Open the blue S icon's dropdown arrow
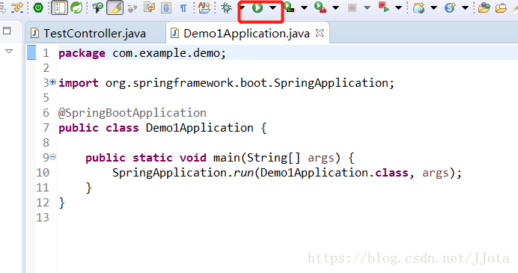The height and width of the screenshot is (273, 518). (465, 7)
